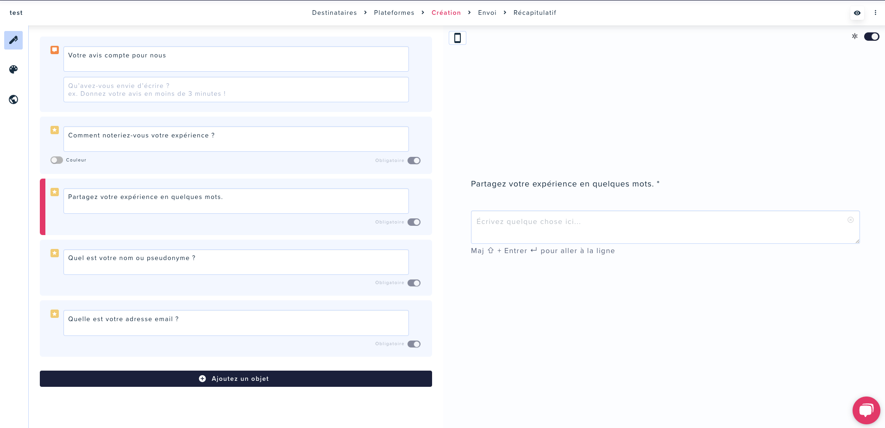Click the orange welcome message block icon
The image size is (885, 428).
coord(55,50)
